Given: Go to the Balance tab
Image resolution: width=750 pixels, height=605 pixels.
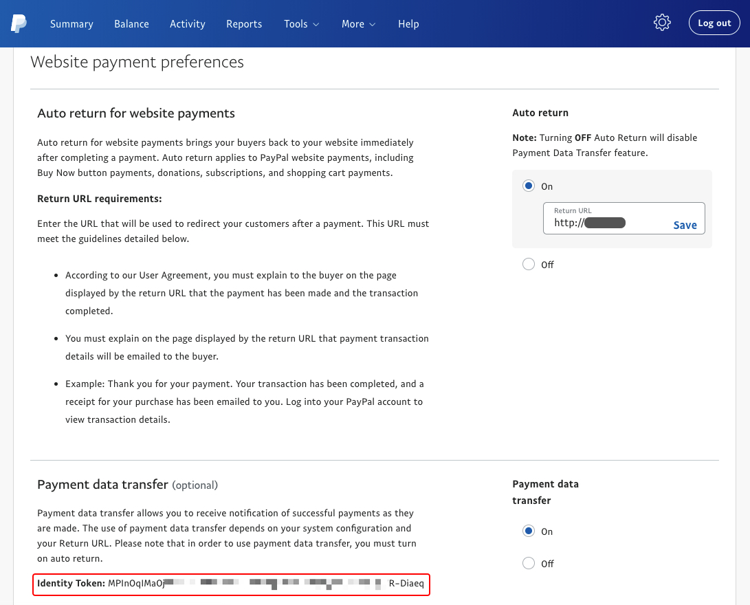Looking at the screenshot, I should [x=131, y=24].
